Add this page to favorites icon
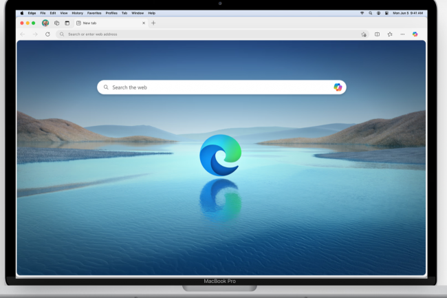 coord(364,34)
